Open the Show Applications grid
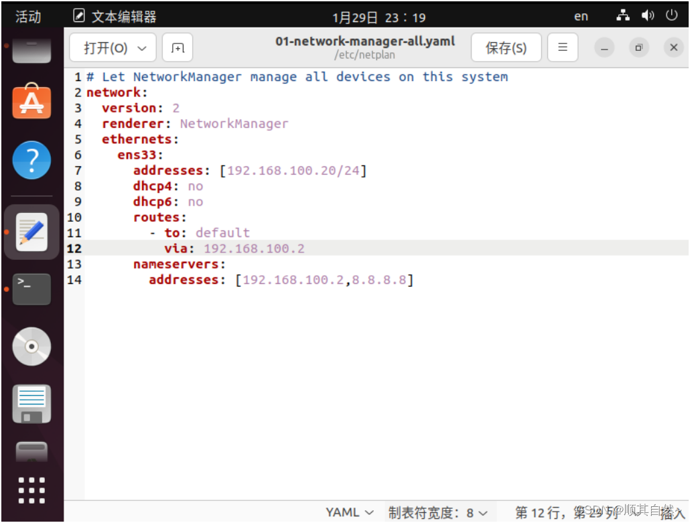 (30, 490)
